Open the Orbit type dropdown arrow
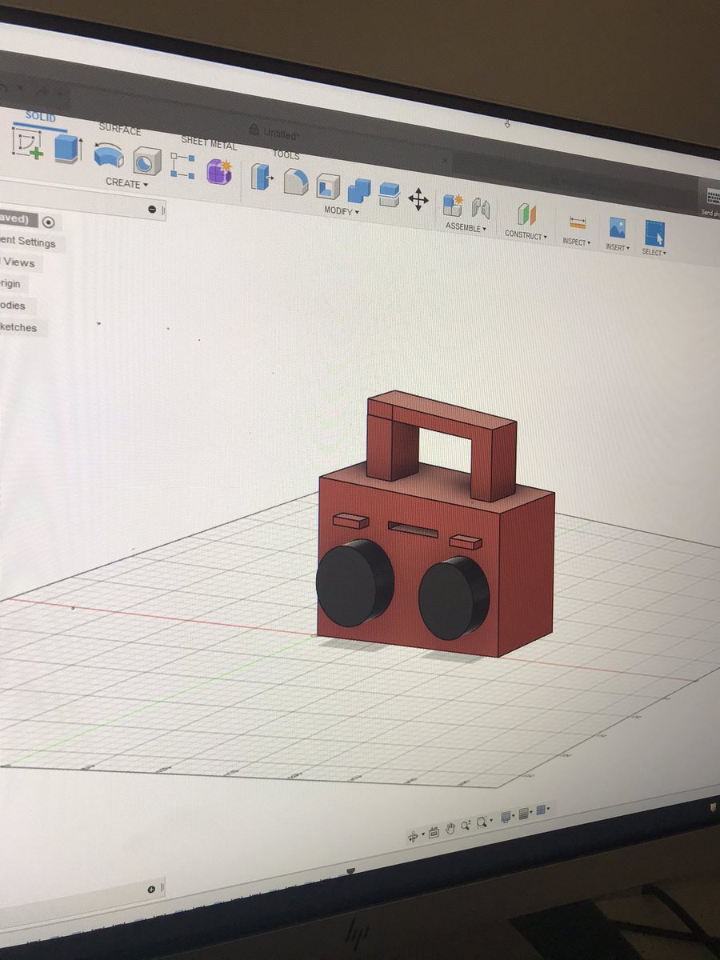720x960 pixels. [423, 834]
